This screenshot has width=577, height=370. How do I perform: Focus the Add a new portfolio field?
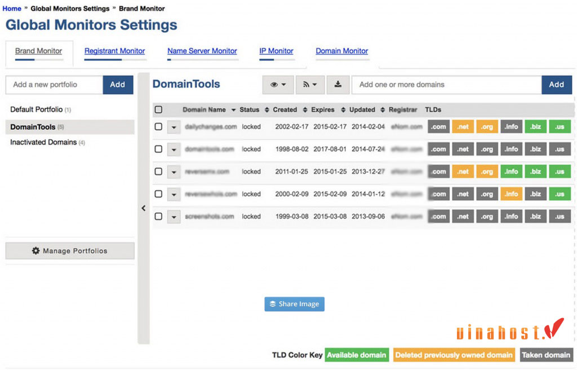point(55,85)
